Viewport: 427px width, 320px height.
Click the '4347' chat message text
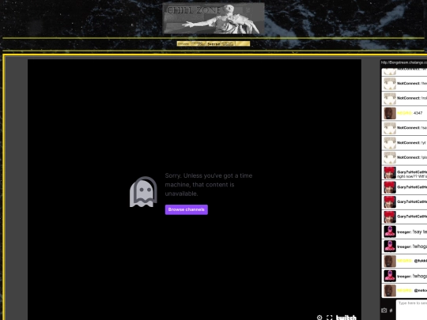418,113
